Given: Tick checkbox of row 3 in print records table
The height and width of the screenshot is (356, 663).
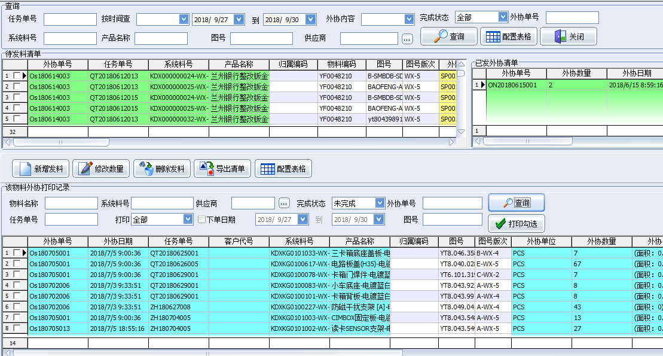Looking at the screenshot, I should pyautogui.click(x=16, y=275).
